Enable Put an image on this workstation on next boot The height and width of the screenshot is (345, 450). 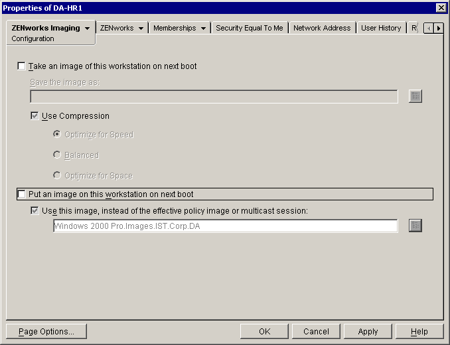tap(21, 194)
